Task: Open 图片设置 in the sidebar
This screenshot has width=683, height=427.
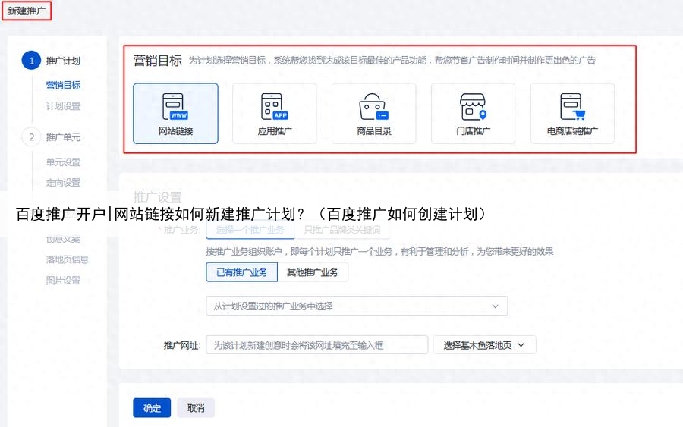Action: [x=63, y=281]
